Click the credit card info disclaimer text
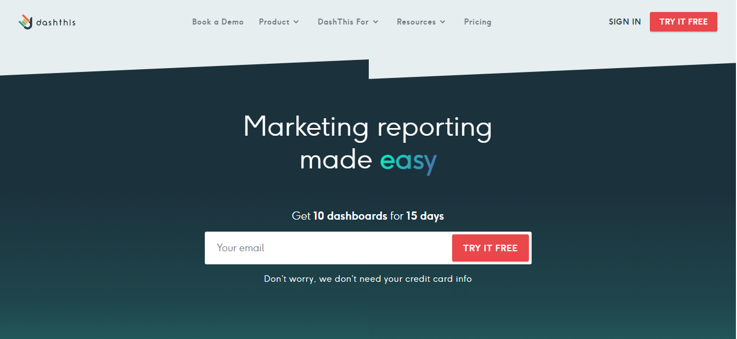737x339 pixels. (368, 279)
